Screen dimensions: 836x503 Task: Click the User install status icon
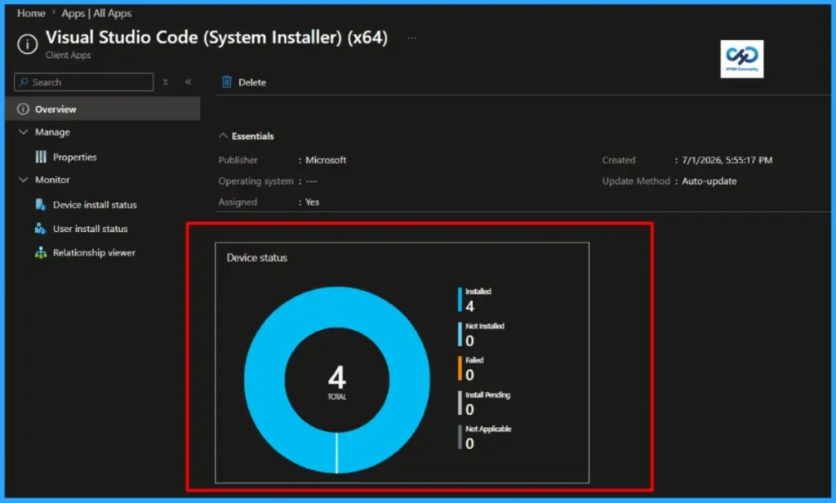(x=41, y=229)
